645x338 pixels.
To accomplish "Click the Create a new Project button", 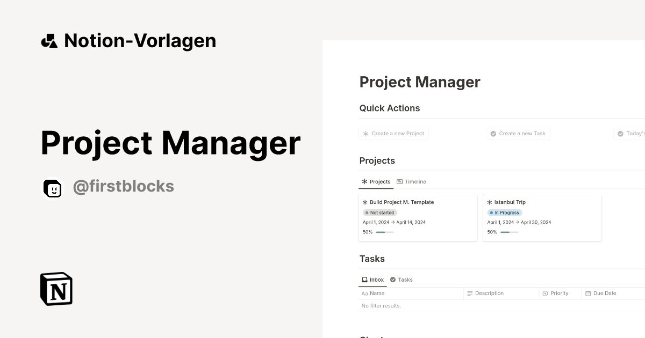I will click(x=393, y=134).
